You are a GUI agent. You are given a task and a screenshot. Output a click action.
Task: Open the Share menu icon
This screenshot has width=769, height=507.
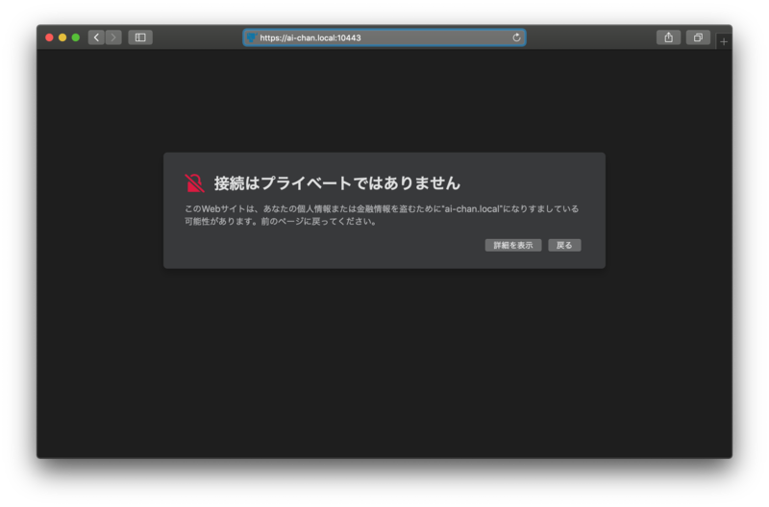coord(668,37)
